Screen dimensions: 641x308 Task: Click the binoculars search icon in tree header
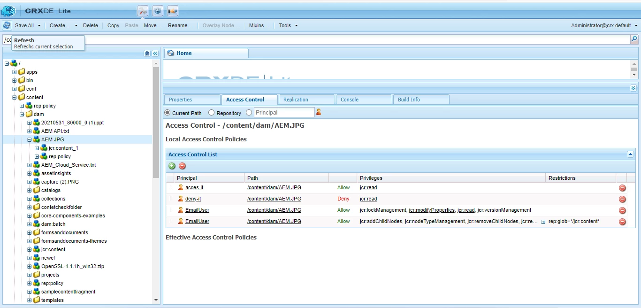[x=147, y=54]
